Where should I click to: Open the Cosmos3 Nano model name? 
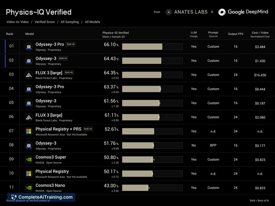(x=50, y=185)
